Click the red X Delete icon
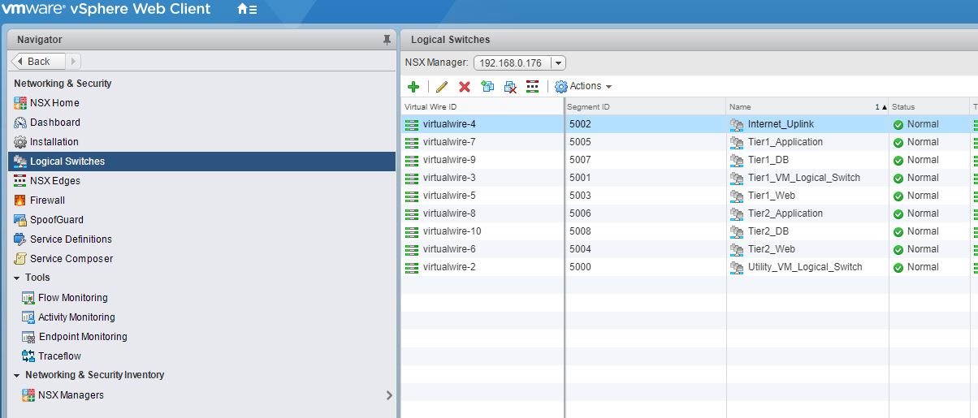Viewport: 978px width, 418px height. [x=465, y=87]
